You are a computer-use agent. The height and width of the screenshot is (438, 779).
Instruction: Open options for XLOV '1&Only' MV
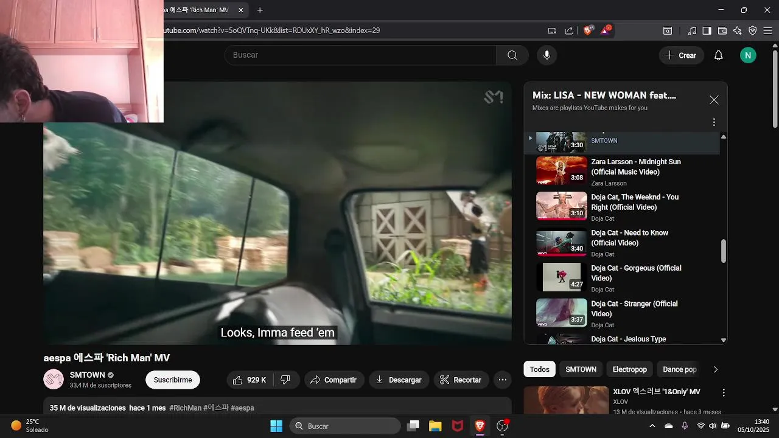pos(724,393)
